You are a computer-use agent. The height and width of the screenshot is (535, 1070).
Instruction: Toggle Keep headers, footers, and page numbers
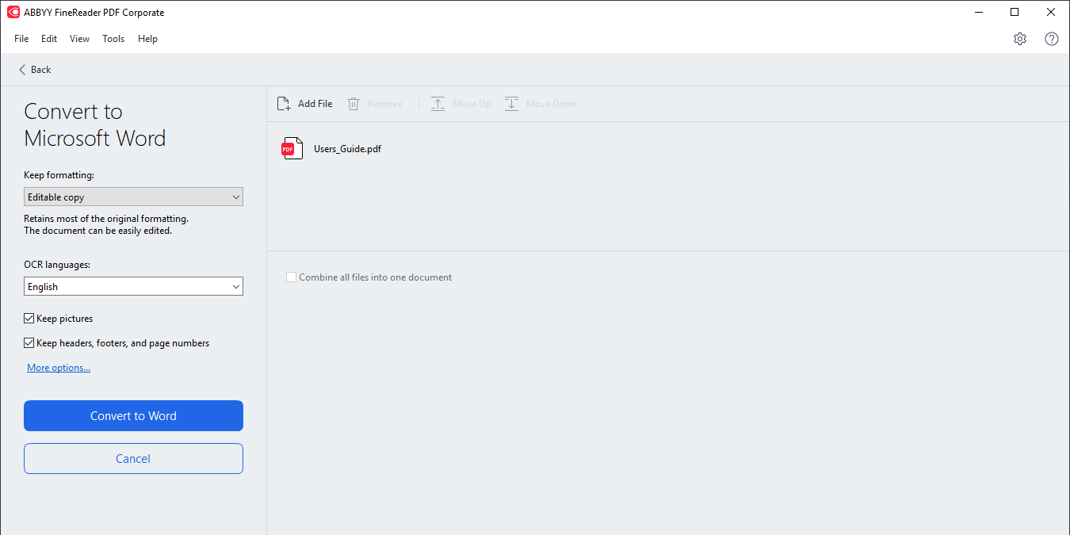tap(29, 343)
